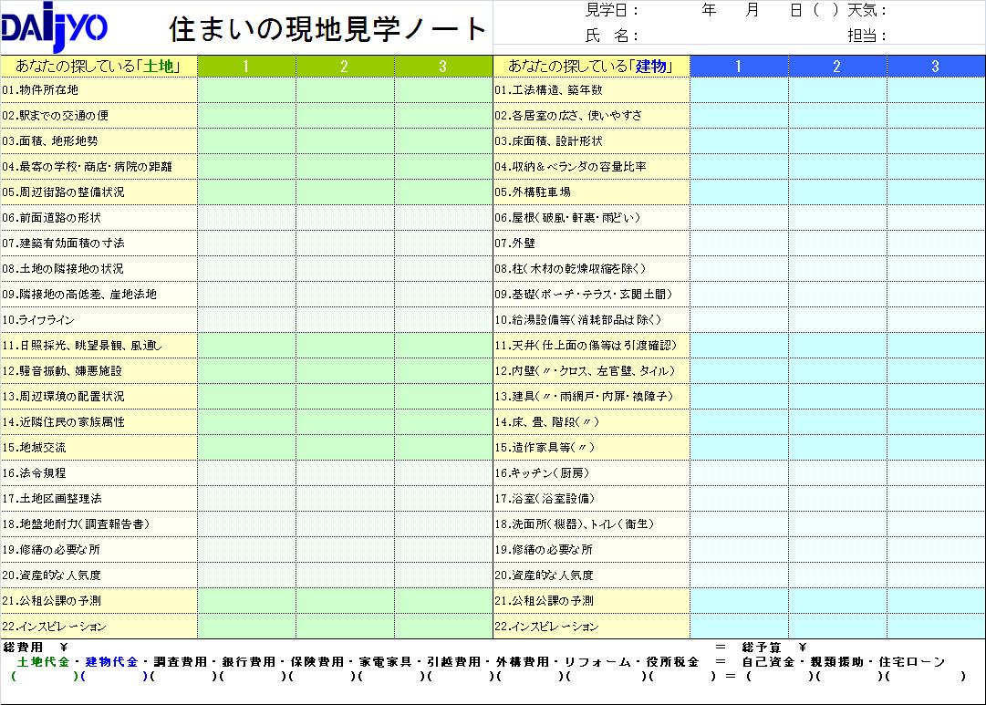Image resolution: width=986 pixels, height=705 pixels.
Task: Select row 09.隣接地の高低差、崖地法地
Action: pos(99,295)
